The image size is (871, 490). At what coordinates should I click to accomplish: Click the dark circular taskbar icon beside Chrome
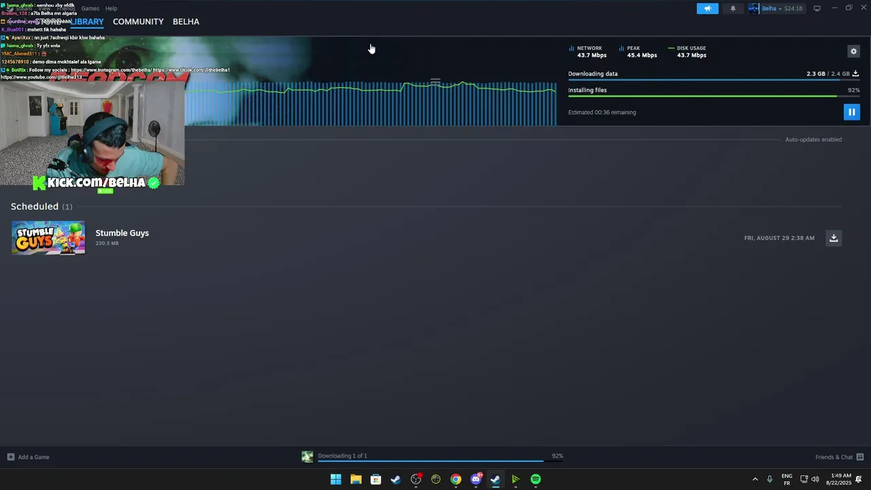tap(435, 479)
